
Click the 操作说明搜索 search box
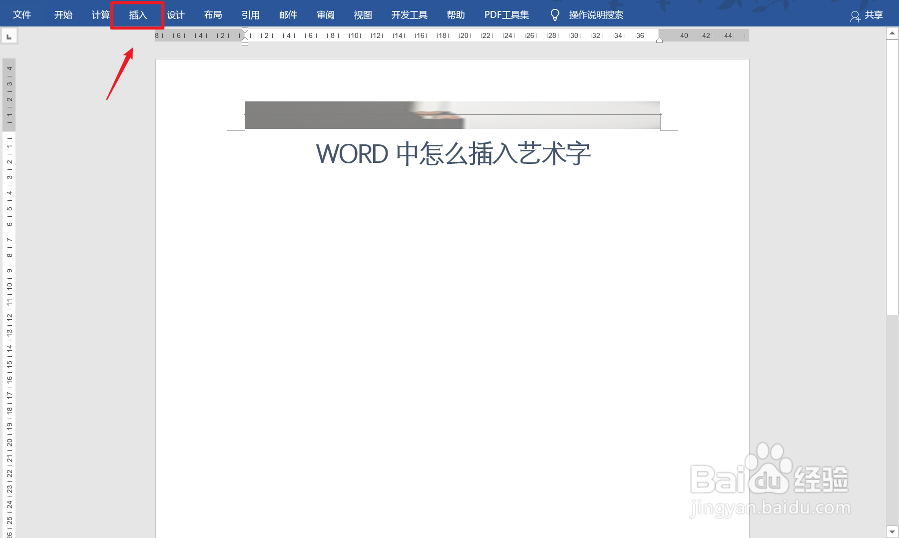[x=595, y=14]
